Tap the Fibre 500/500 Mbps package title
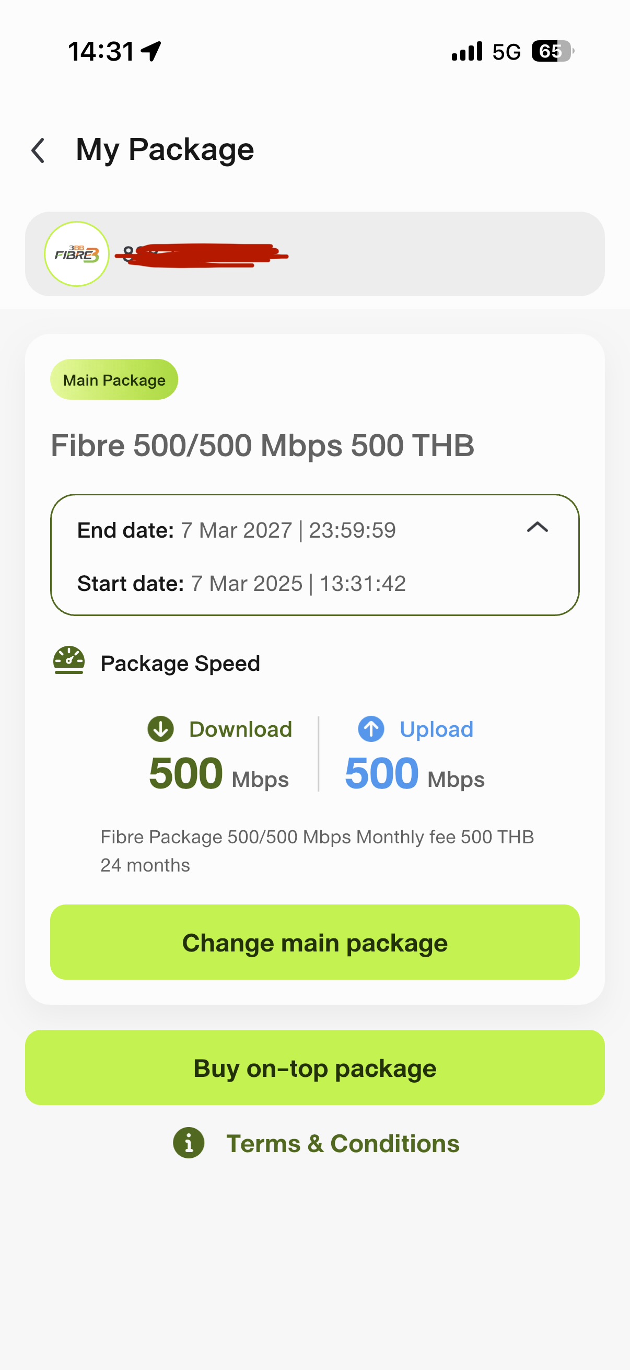Screen dimensions: 630x1370 click(262, 445)
